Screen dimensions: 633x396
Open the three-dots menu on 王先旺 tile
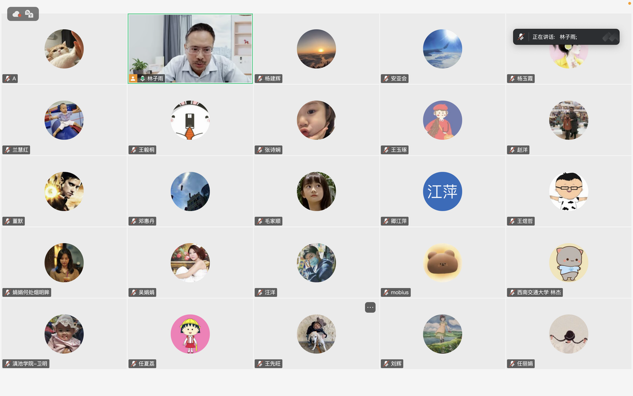click(x=370, y=307)
